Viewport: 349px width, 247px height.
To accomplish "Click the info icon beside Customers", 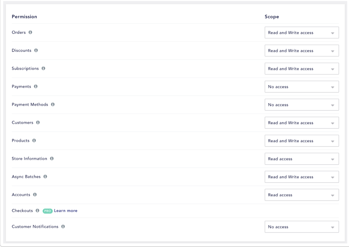I will 38,123.
